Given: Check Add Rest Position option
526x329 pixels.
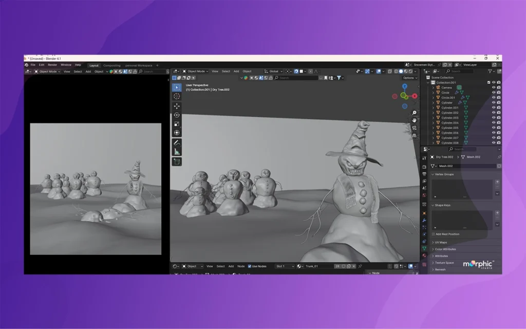Looking at the screenshot, I should pyautogui.click(x=434, y=234).
